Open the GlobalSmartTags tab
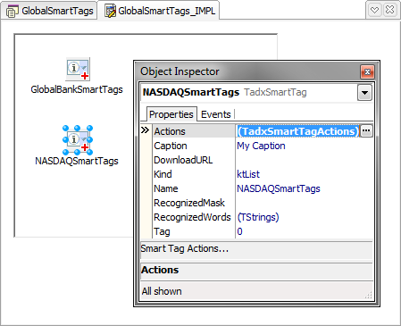Image resolution: width=401 pixels, height=326 pixels. pyautogui.click(x=49, y=11)
